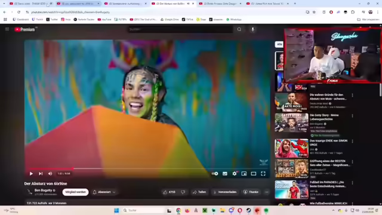This screenshot has height=215, width=382.
Task: Open File Explorer from the taskbar
Action: pos(222,210)
